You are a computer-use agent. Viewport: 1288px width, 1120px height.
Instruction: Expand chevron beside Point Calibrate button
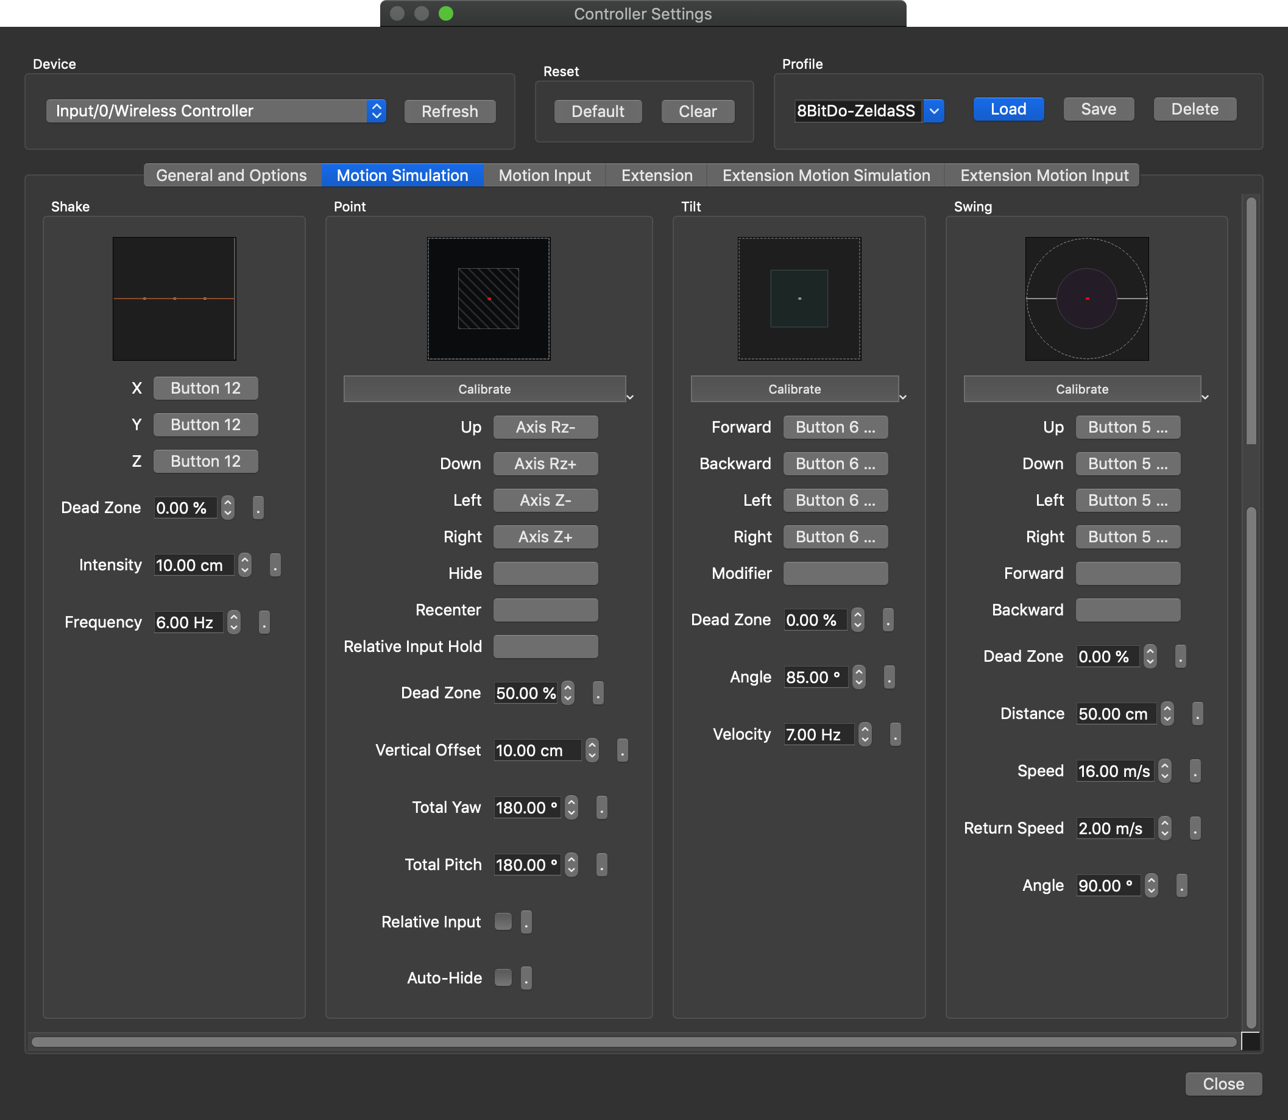[630, 397]
